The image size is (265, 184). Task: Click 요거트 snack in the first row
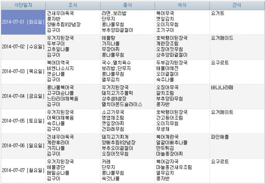point(218,13)
